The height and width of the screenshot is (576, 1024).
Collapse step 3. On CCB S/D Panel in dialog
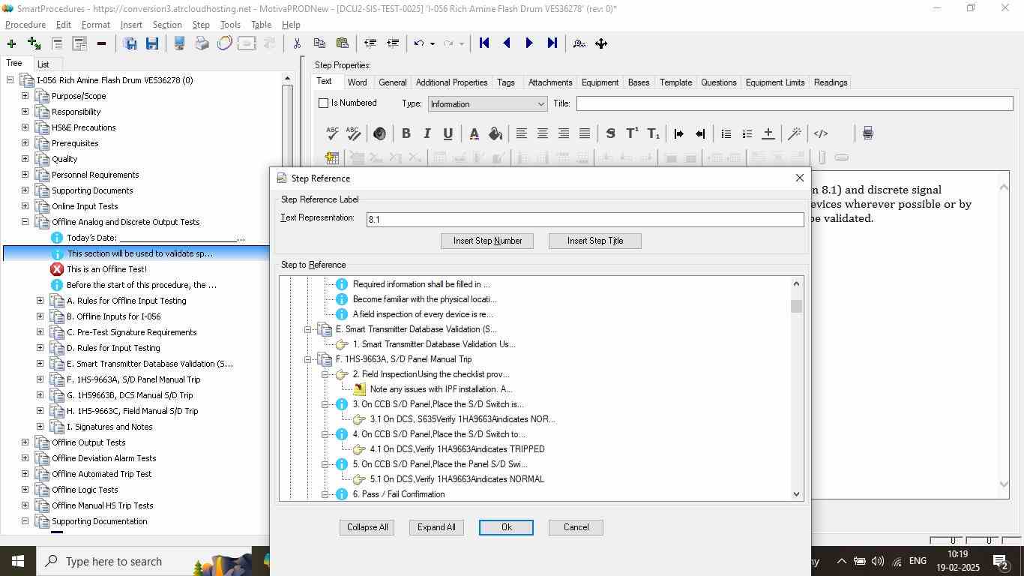pyautogui.click(x=325, y=404)
